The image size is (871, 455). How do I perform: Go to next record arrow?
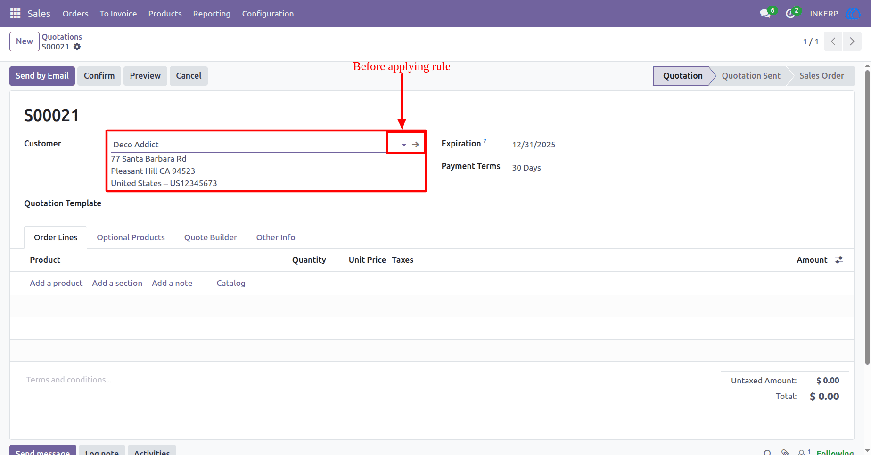[852, 41]
